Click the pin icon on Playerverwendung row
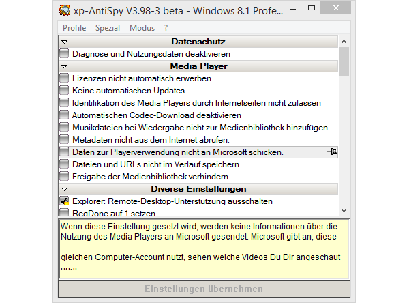Image resolution: width=409 pixels, height=303 pixels. coord(333,151)
